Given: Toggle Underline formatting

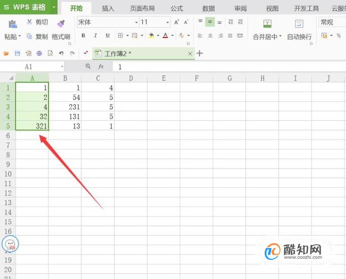Looking at the screenshot, I should pos(108,36).
